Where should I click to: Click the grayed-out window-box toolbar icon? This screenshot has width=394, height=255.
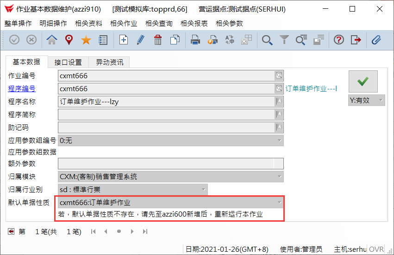click(246, 40)
